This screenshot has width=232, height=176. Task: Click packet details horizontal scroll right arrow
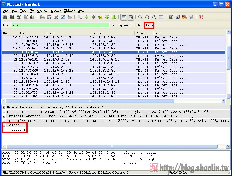coord(228,147)
